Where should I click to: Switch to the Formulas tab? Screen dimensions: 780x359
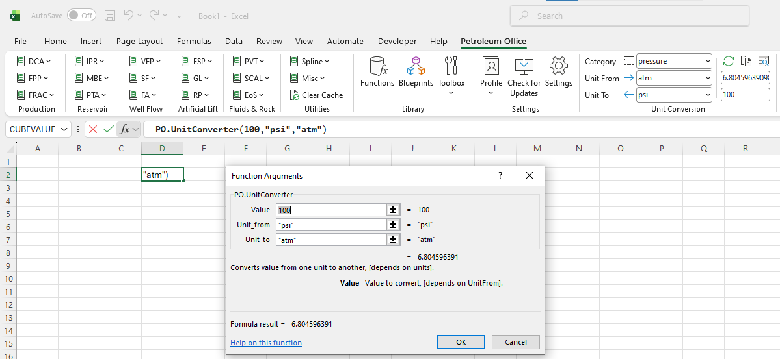(194, 41)
